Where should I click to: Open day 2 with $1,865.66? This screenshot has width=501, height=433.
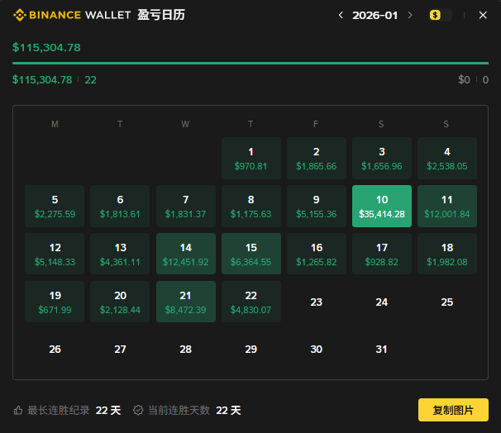click(317, 158)
